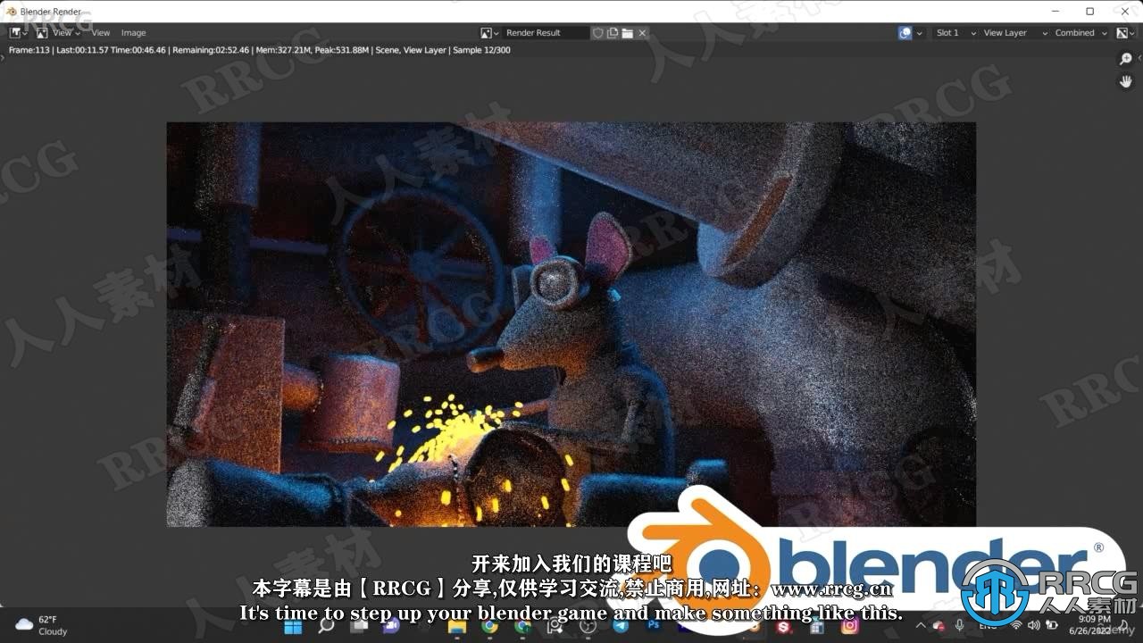Click the Render Result image name field
1143x643 pixels.
[546, 33]
